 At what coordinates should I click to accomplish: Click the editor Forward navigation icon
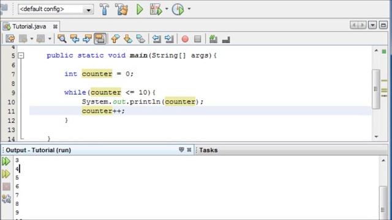pyautogui.click(x=41, y=38)
